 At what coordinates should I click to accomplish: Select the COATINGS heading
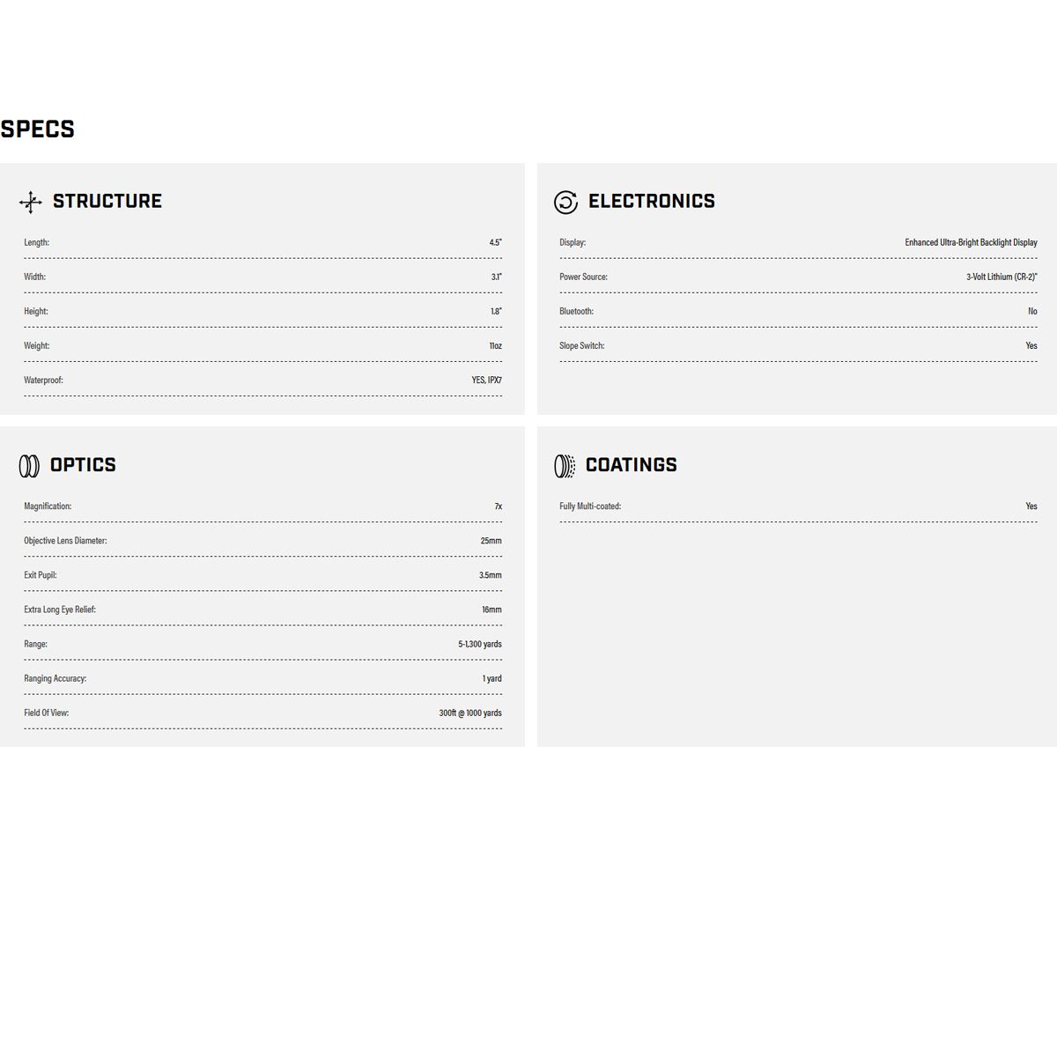pyautogui.click(x=632, y=465)
